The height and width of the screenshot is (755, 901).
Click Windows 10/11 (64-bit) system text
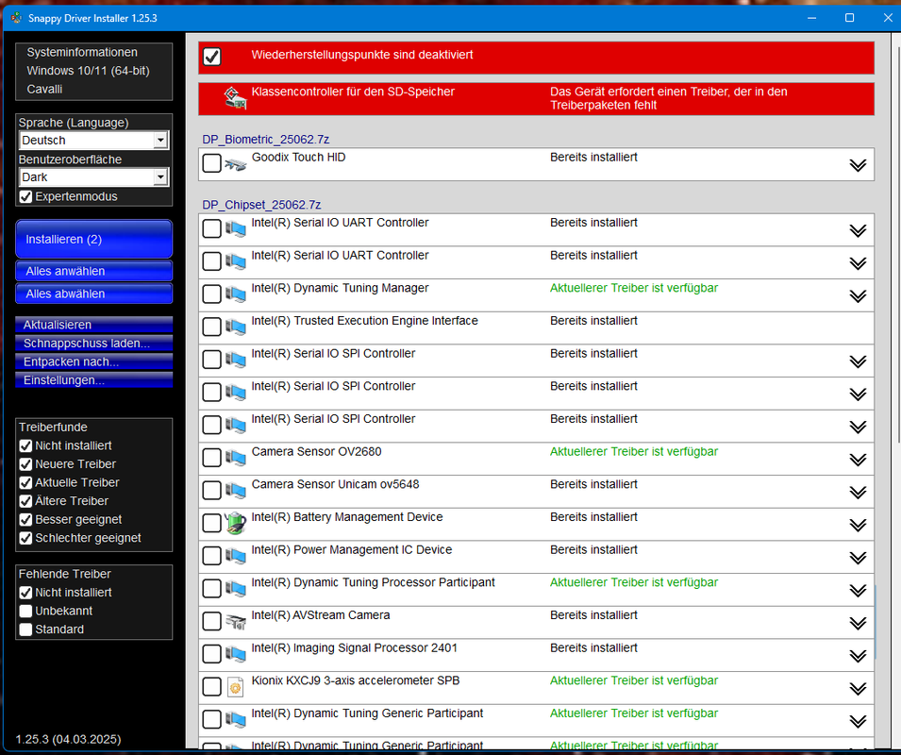[88, 71]
